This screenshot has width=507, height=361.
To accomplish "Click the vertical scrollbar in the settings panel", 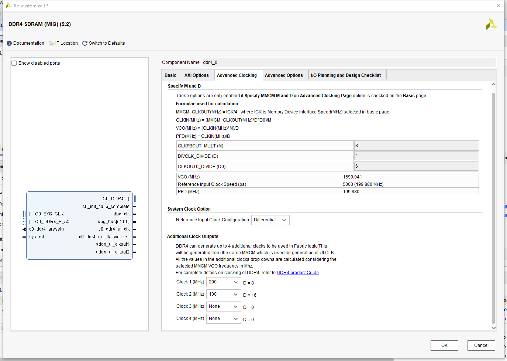I will click(x=493, y=207).
